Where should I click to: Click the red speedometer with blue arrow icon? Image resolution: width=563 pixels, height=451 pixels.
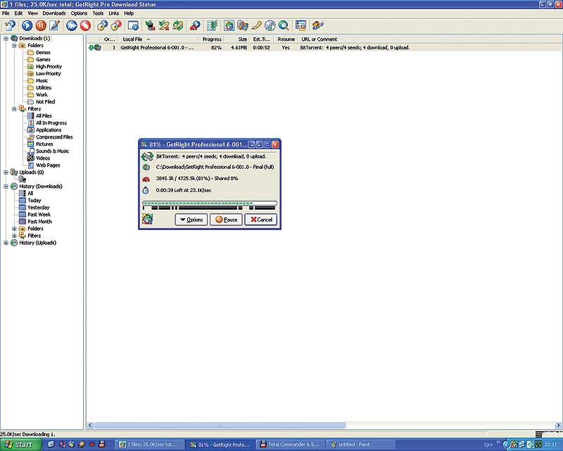195,25
